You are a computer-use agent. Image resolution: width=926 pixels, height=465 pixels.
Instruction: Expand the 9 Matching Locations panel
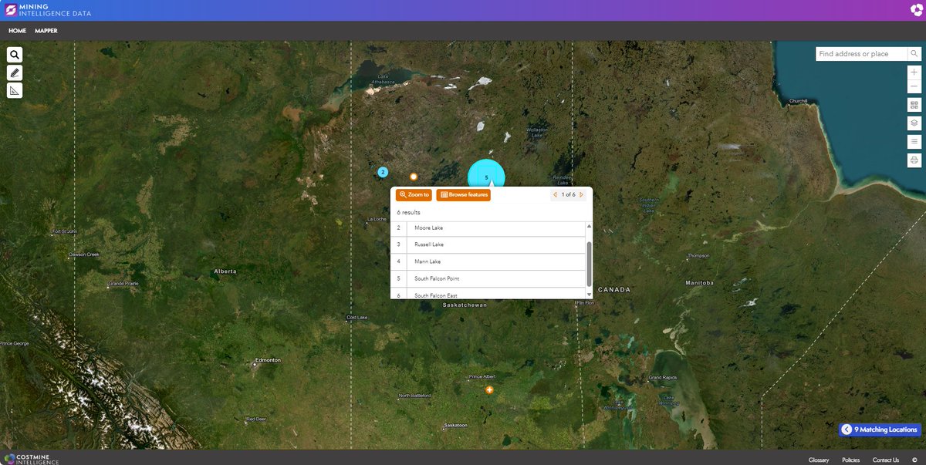[x=880, y=430]
